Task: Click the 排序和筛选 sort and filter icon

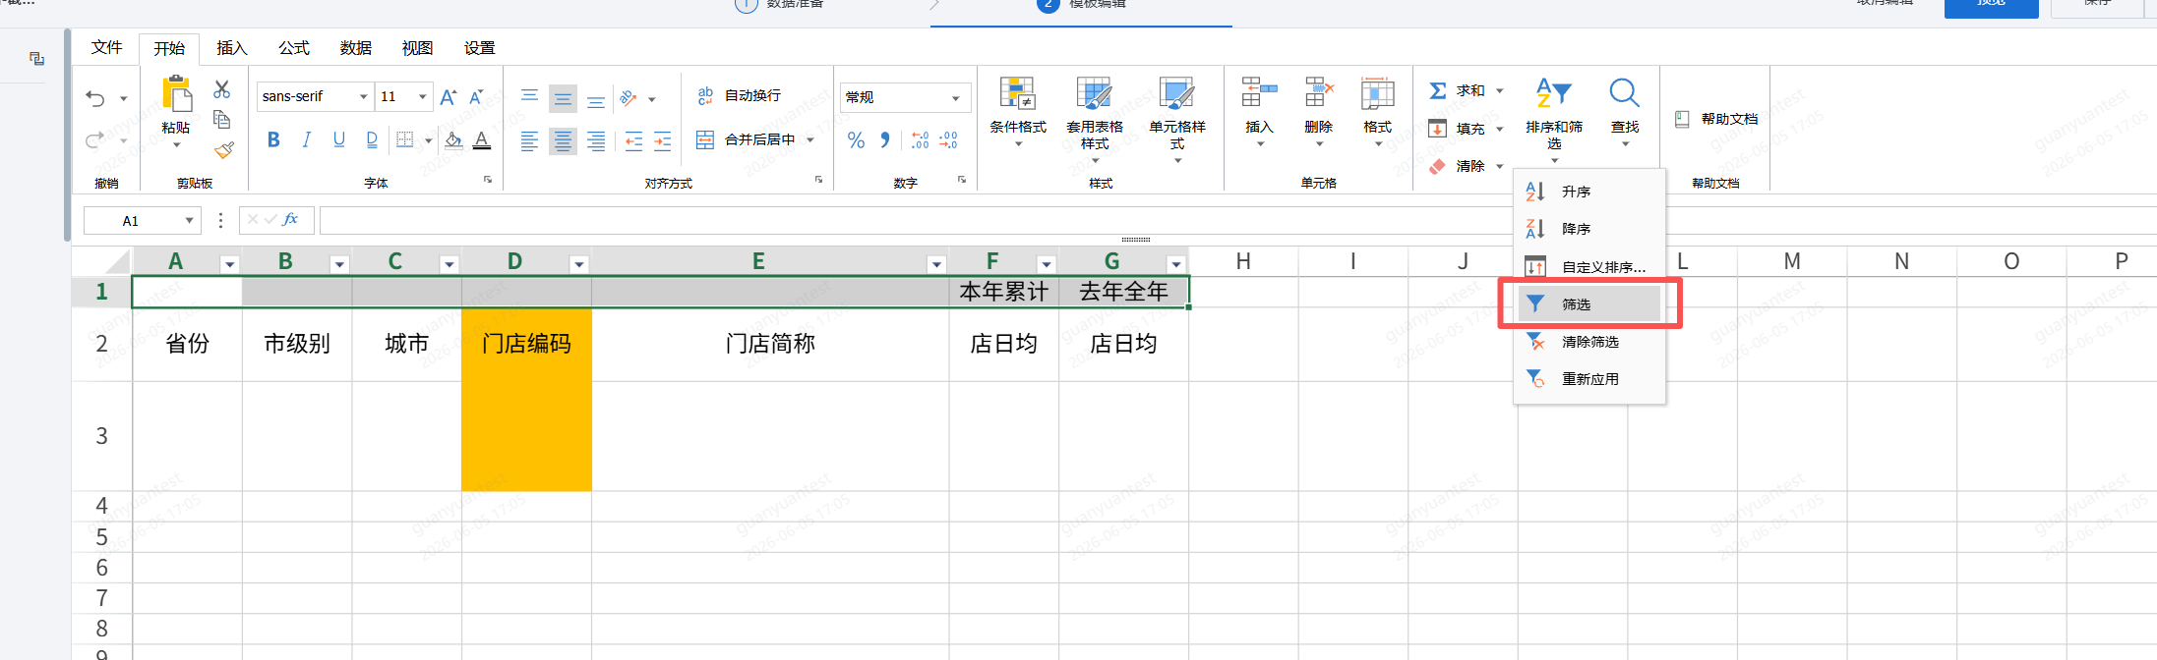Action: 1554,93
